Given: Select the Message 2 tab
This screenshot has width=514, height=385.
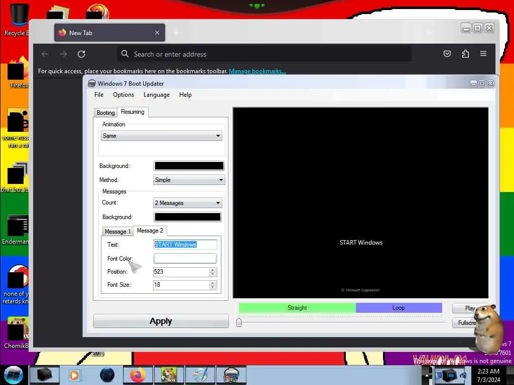Looking at the screenshot, I should pos(150,231).
